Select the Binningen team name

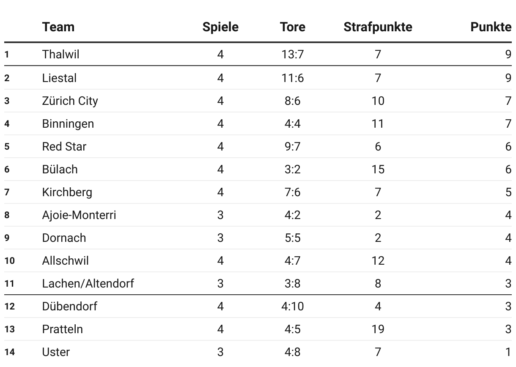pyautogui.click(x=68, y=124)
